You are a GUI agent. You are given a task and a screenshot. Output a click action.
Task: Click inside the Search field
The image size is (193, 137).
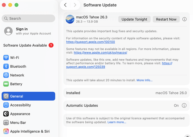pos(28,19)
